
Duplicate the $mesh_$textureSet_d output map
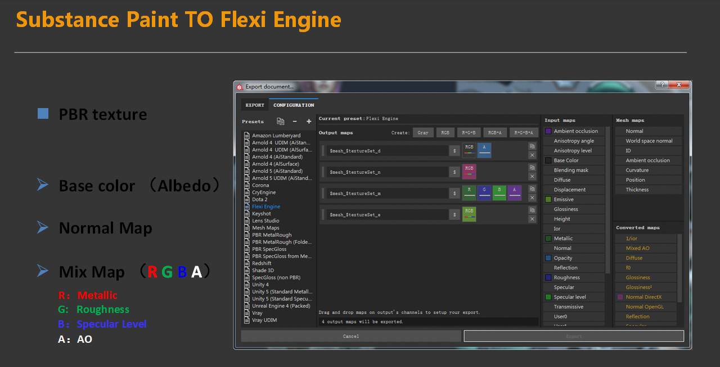click(532, 146)
